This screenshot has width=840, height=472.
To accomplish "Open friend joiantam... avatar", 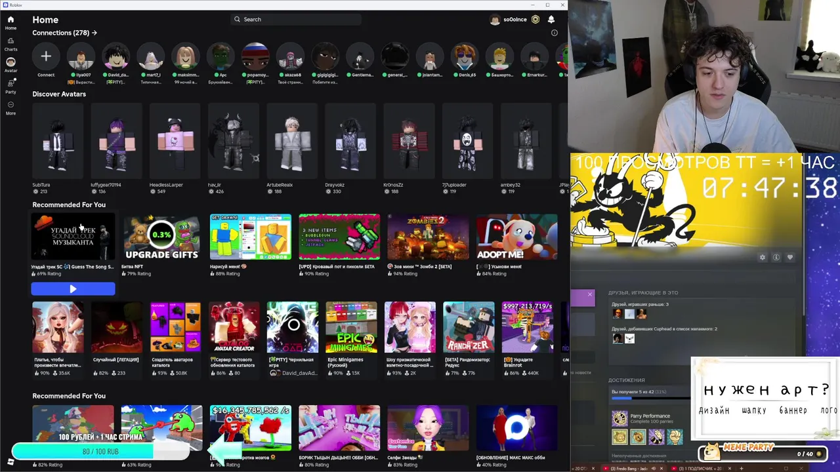I will (x=430, y=57).
